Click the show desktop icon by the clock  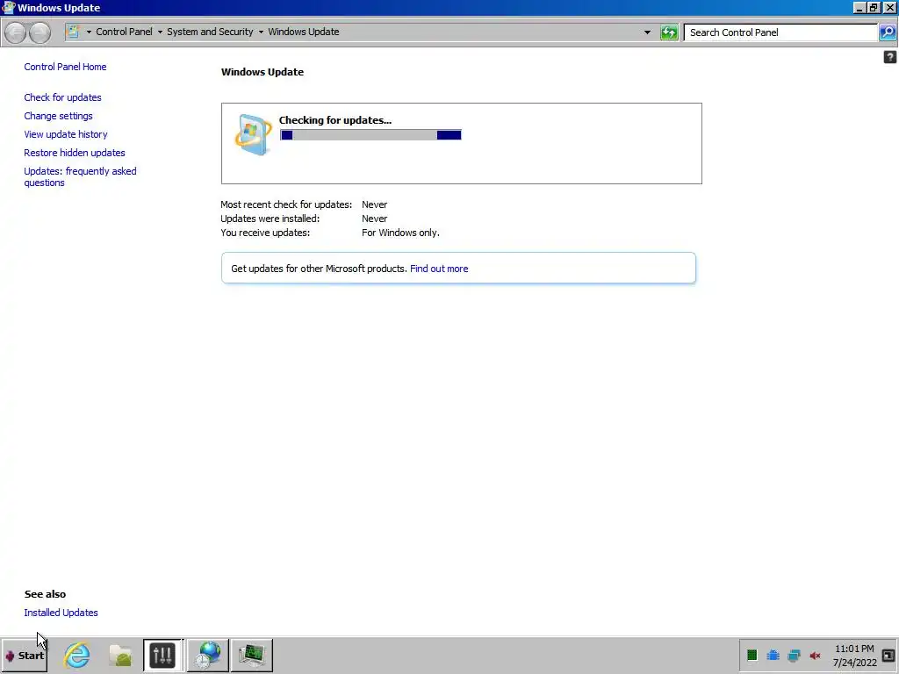coord(888,655)
